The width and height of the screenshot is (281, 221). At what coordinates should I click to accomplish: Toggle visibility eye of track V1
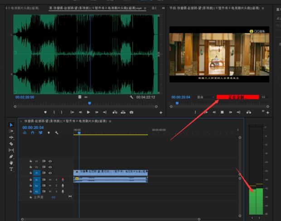[50, 172]
